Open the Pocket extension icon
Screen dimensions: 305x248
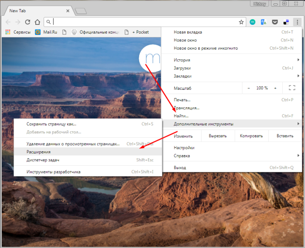pyautogui.click(x=274, y=22)
